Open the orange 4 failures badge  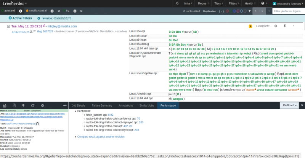pyautogui.click(x=250, y=26)
